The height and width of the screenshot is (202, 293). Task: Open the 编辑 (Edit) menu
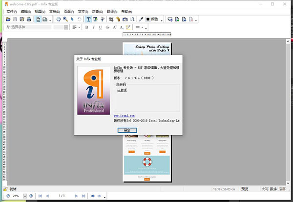[25, 12]
